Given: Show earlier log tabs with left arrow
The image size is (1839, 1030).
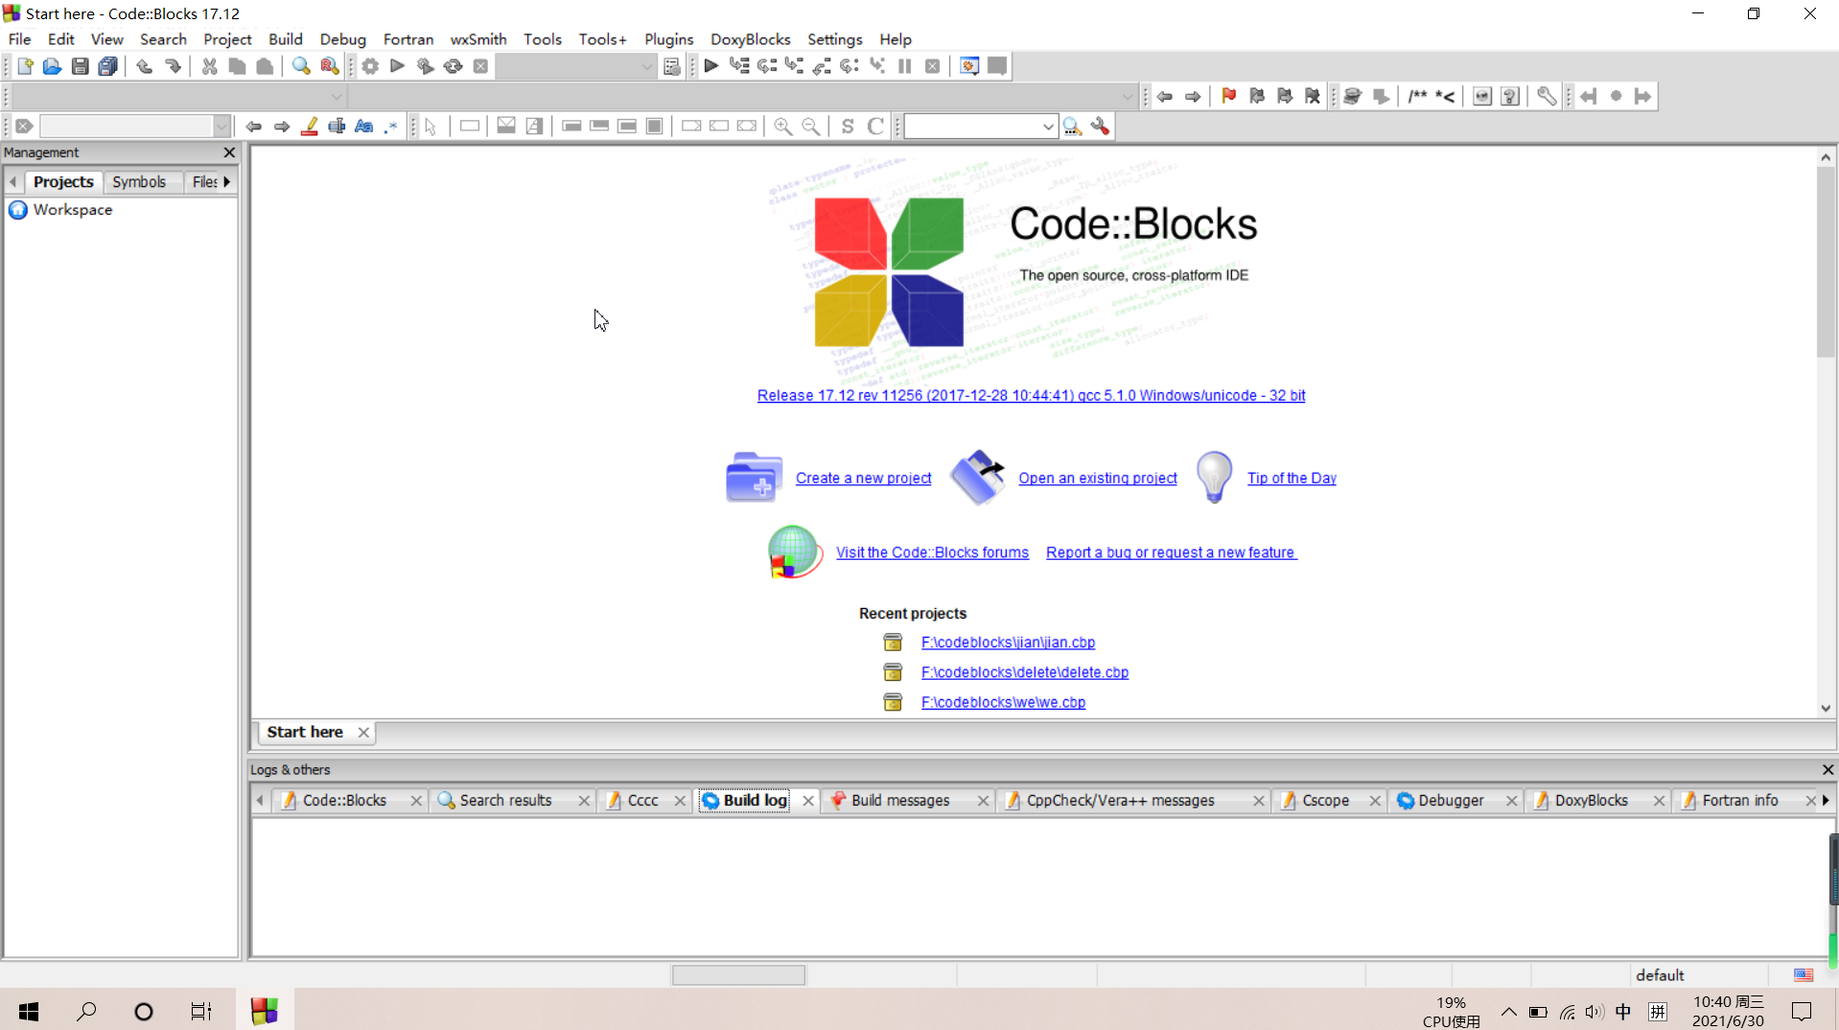Looking at the screenshot, I should tap(260, 800).
